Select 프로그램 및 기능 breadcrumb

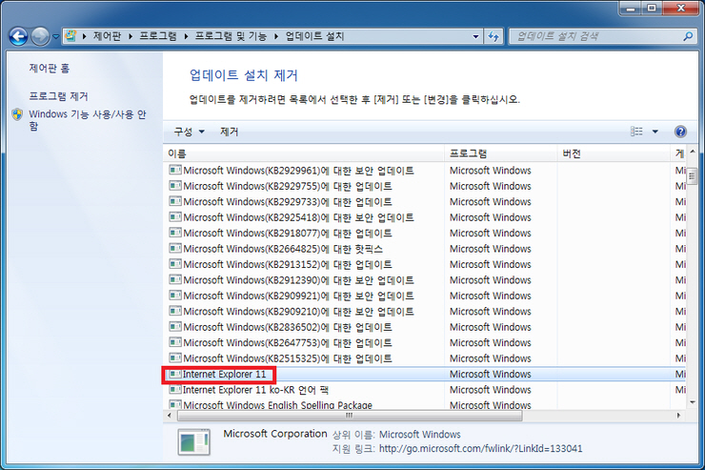[231, 36]
